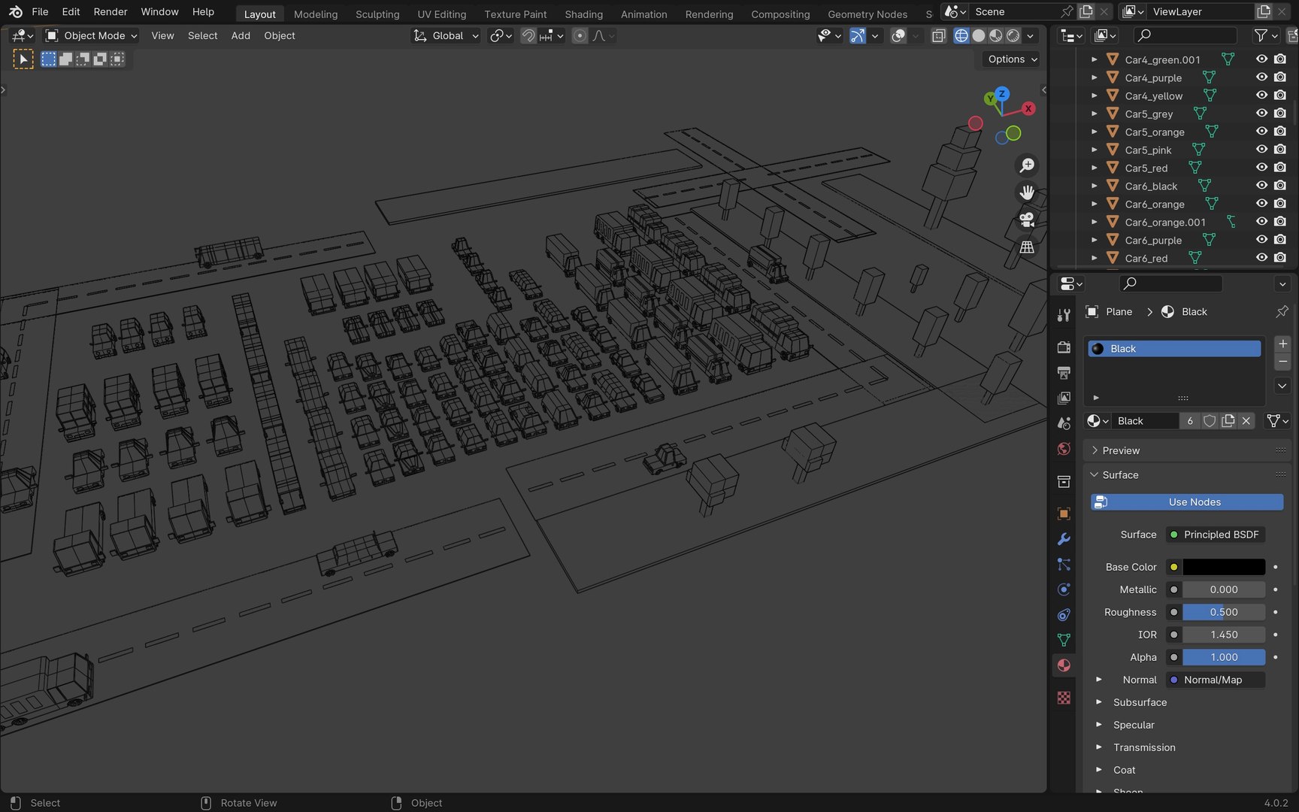Unlink the Black material with X button
The width and height of the screenshot is (1299, 812).
1246,421
